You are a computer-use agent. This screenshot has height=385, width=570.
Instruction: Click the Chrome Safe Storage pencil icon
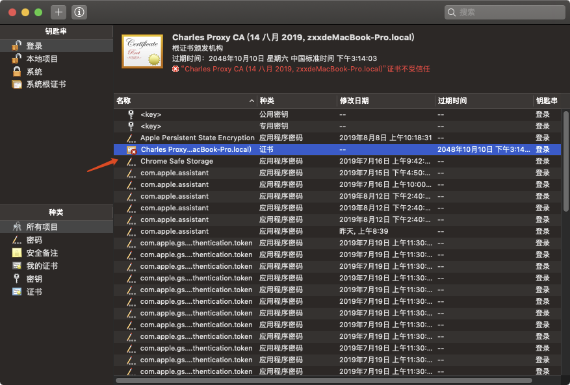pos(131,161)
